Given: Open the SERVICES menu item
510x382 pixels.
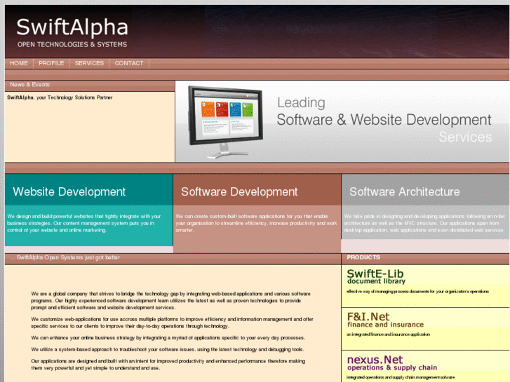Looking at the screenshot, I should (89, 63).
